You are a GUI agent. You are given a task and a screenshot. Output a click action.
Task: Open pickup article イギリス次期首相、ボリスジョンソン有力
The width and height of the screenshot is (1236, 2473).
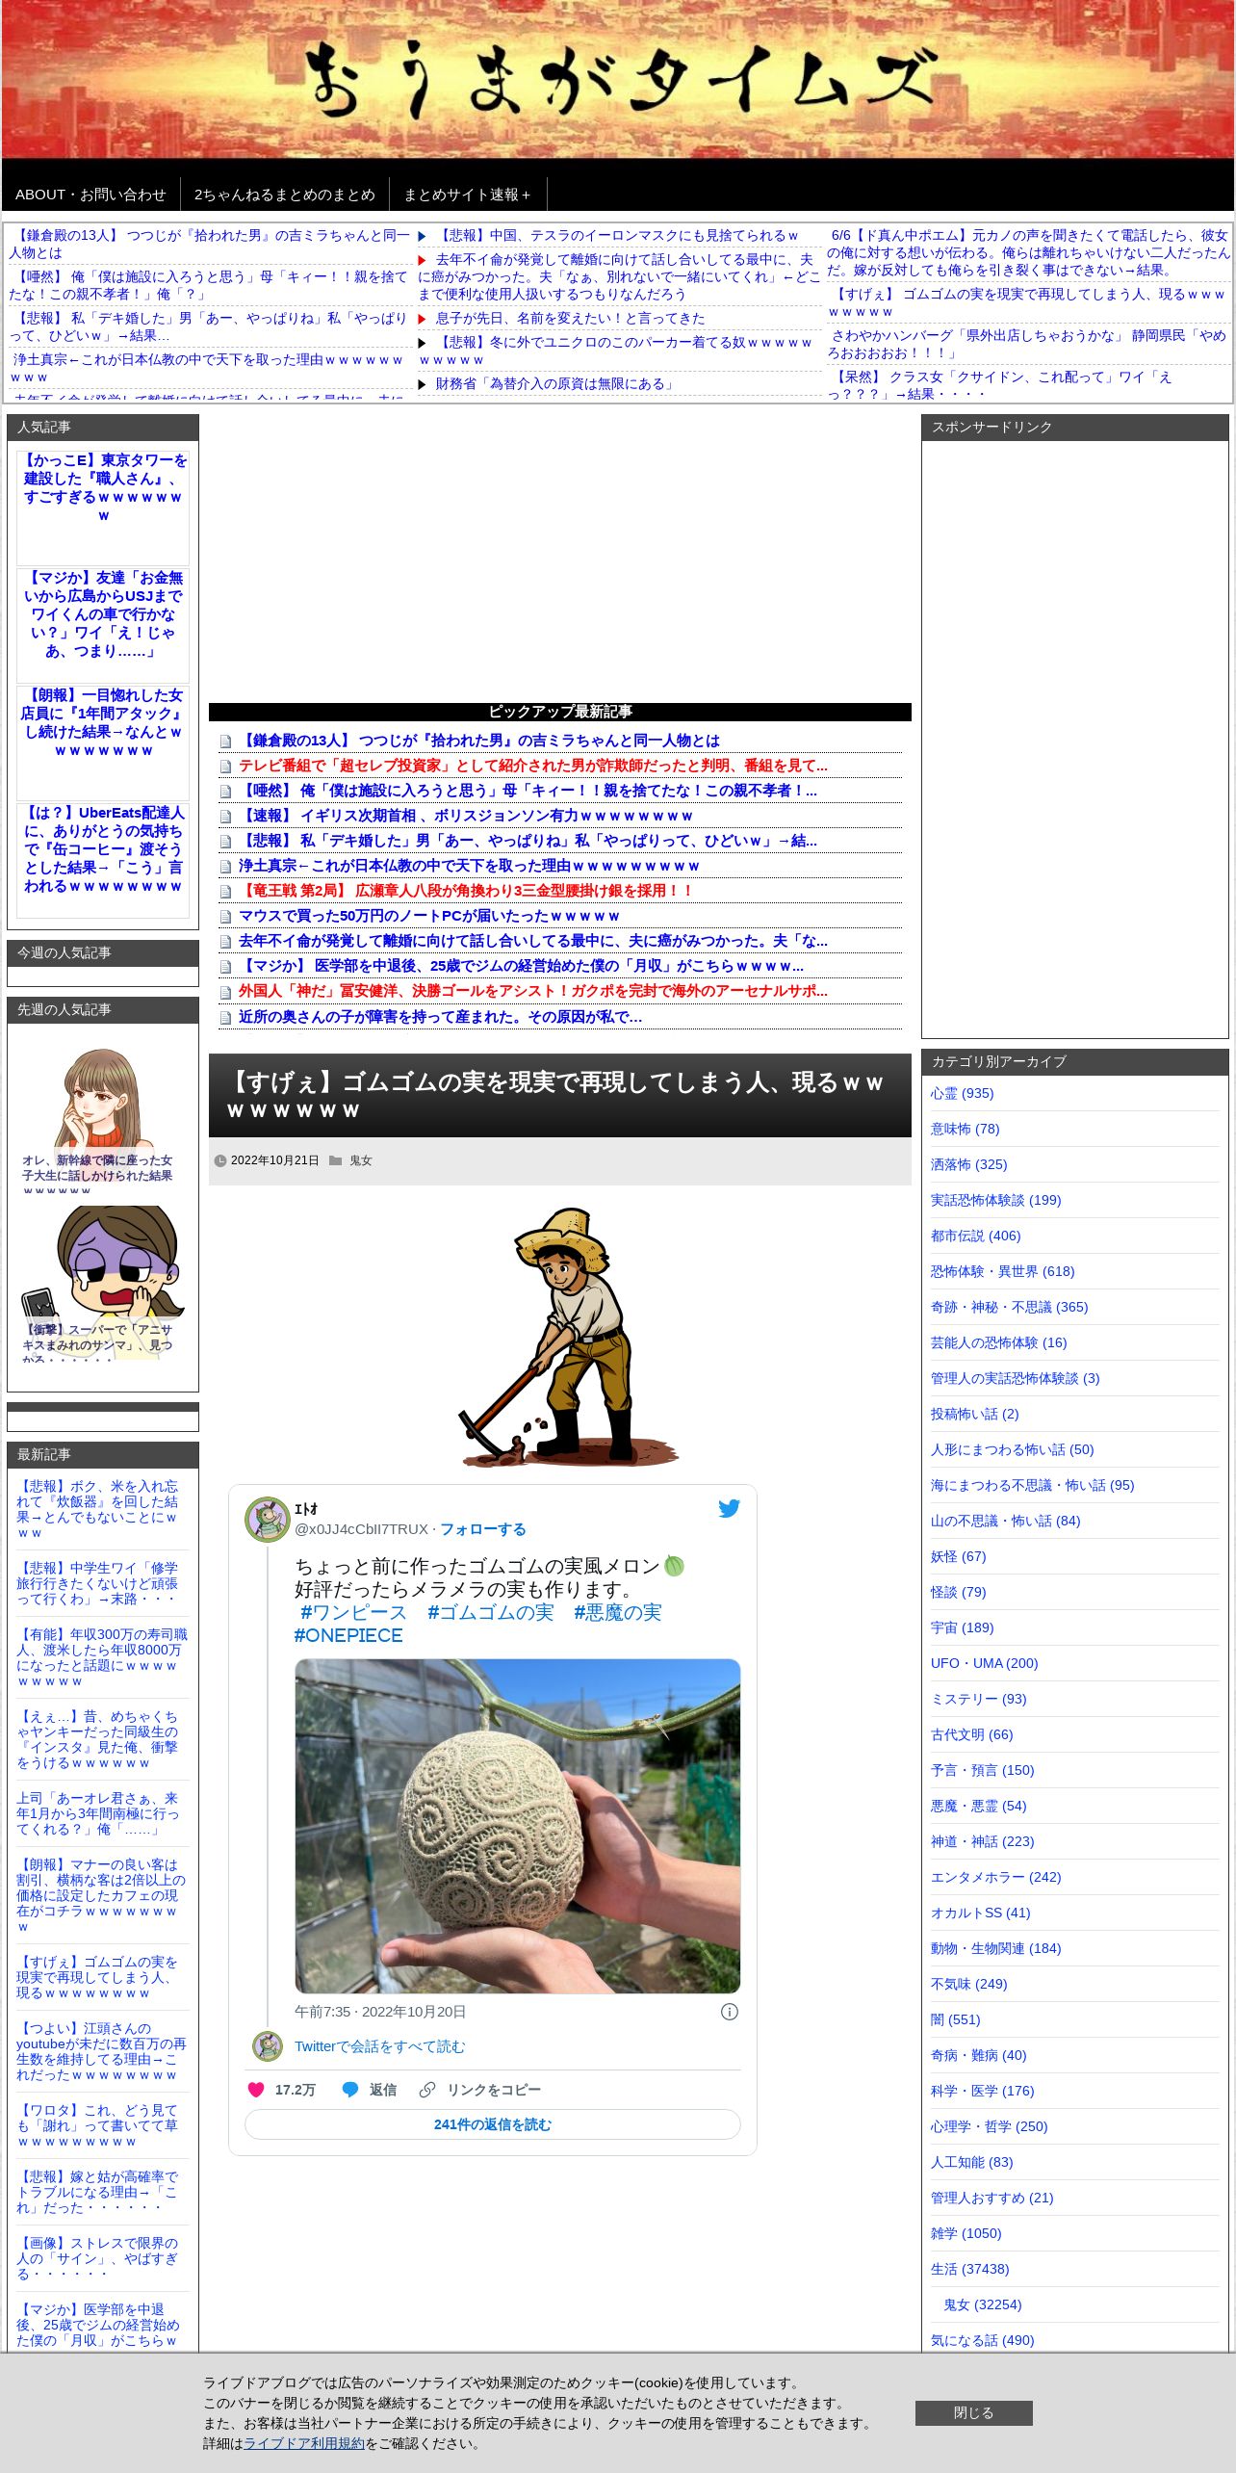point(467,816)
